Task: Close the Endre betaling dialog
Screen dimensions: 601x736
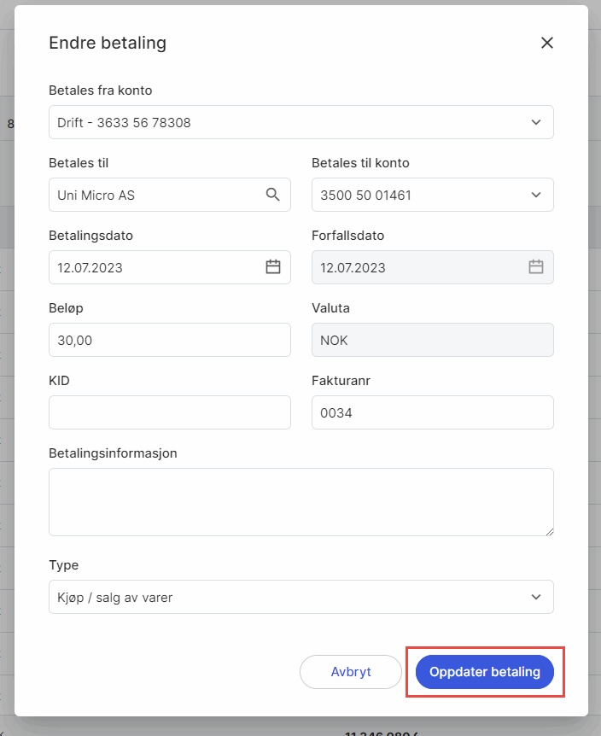Action: point(546,43)
